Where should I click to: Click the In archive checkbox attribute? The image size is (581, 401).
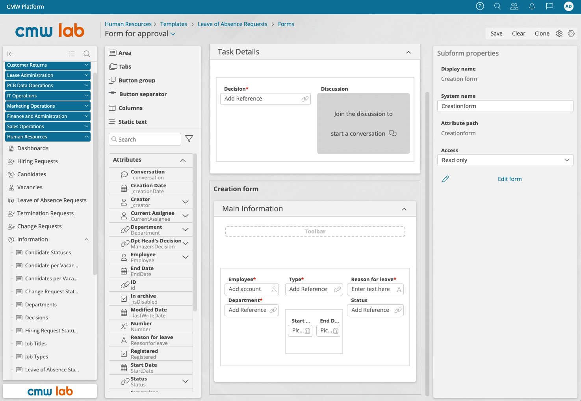click(x=124, y=298)
